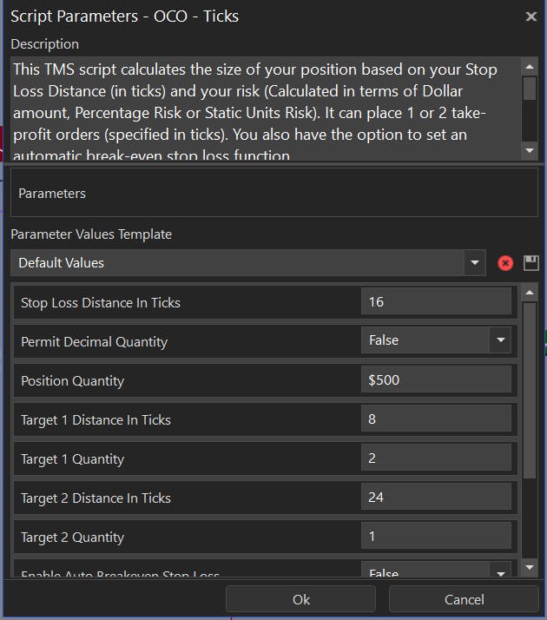Change the Target 2 Quantity field

(436, 537)
